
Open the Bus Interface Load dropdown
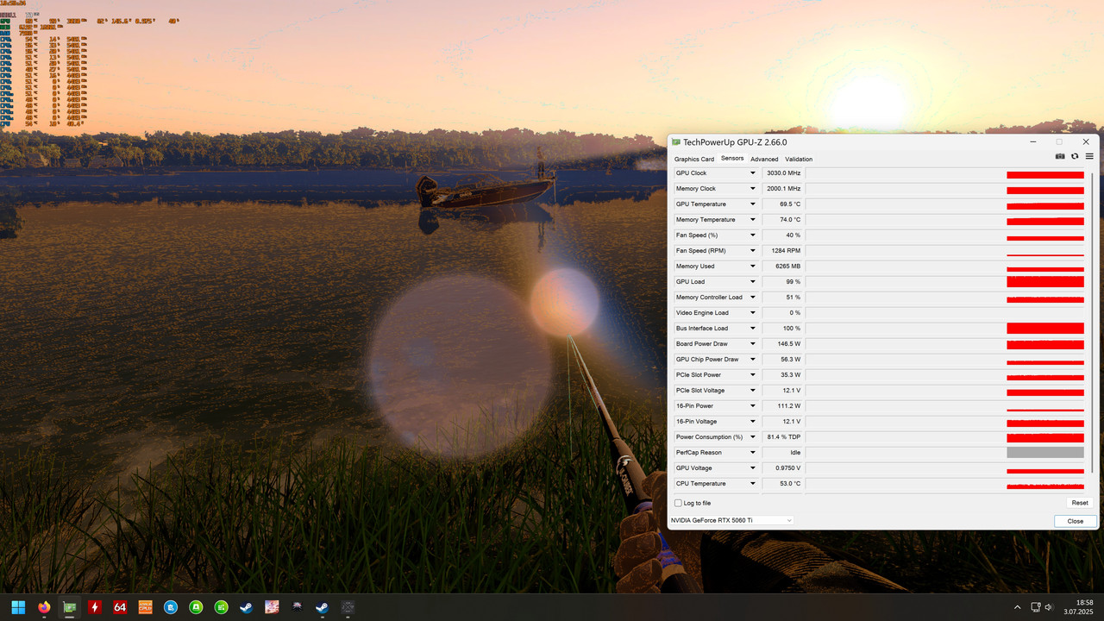(x=752, y=329)
